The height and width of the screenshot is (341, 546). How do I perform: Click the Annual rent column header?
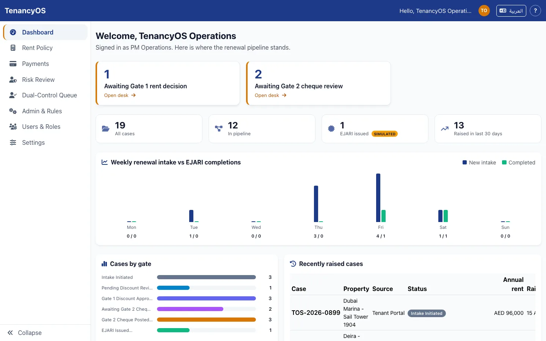[x=513, y=284]
